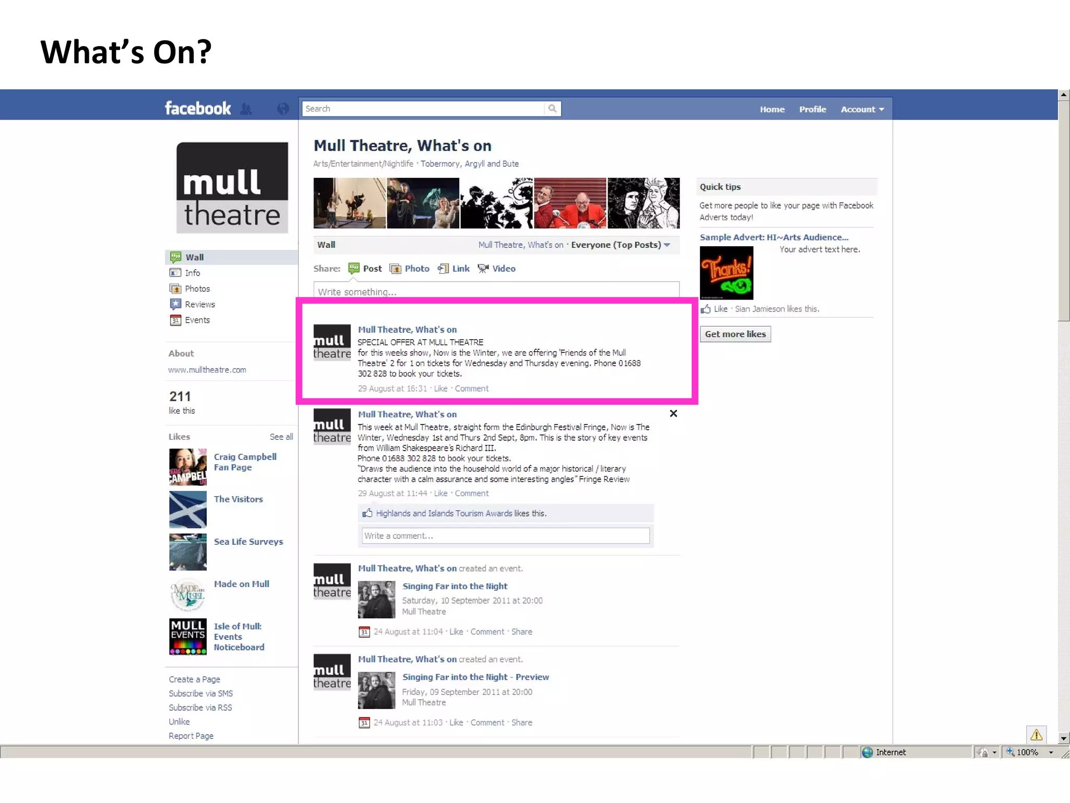Hide the Edinburgh Fringe post with X
The width and height of the screenshot is (1070, 803).
coord(673,414)
